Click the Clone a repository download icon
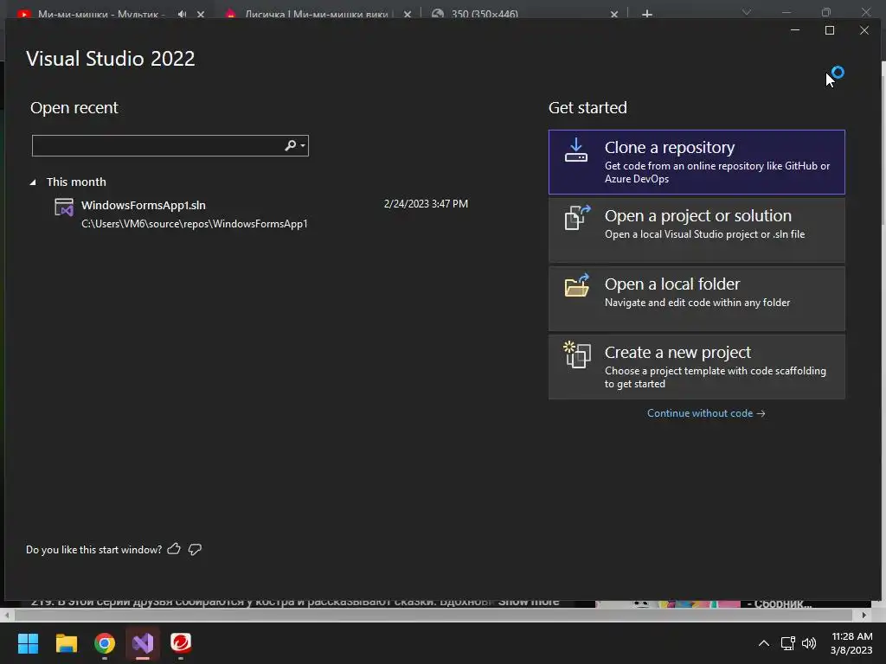Screen dimensions: 886x664 575,150
